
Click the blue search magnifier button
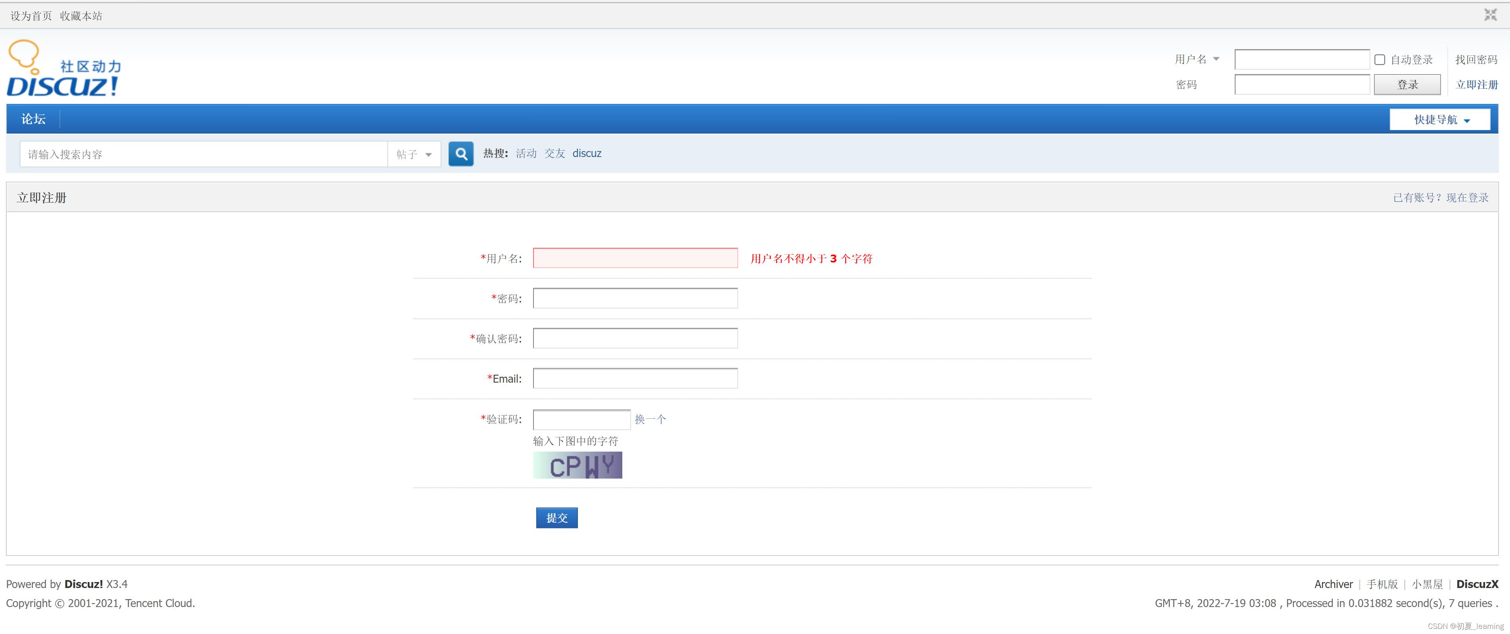point(461,154)
